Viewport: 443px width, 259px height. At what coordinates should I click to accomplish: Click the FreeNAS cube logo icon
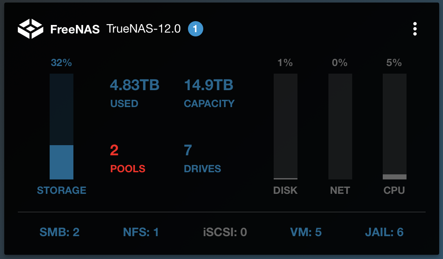(31, 29)
